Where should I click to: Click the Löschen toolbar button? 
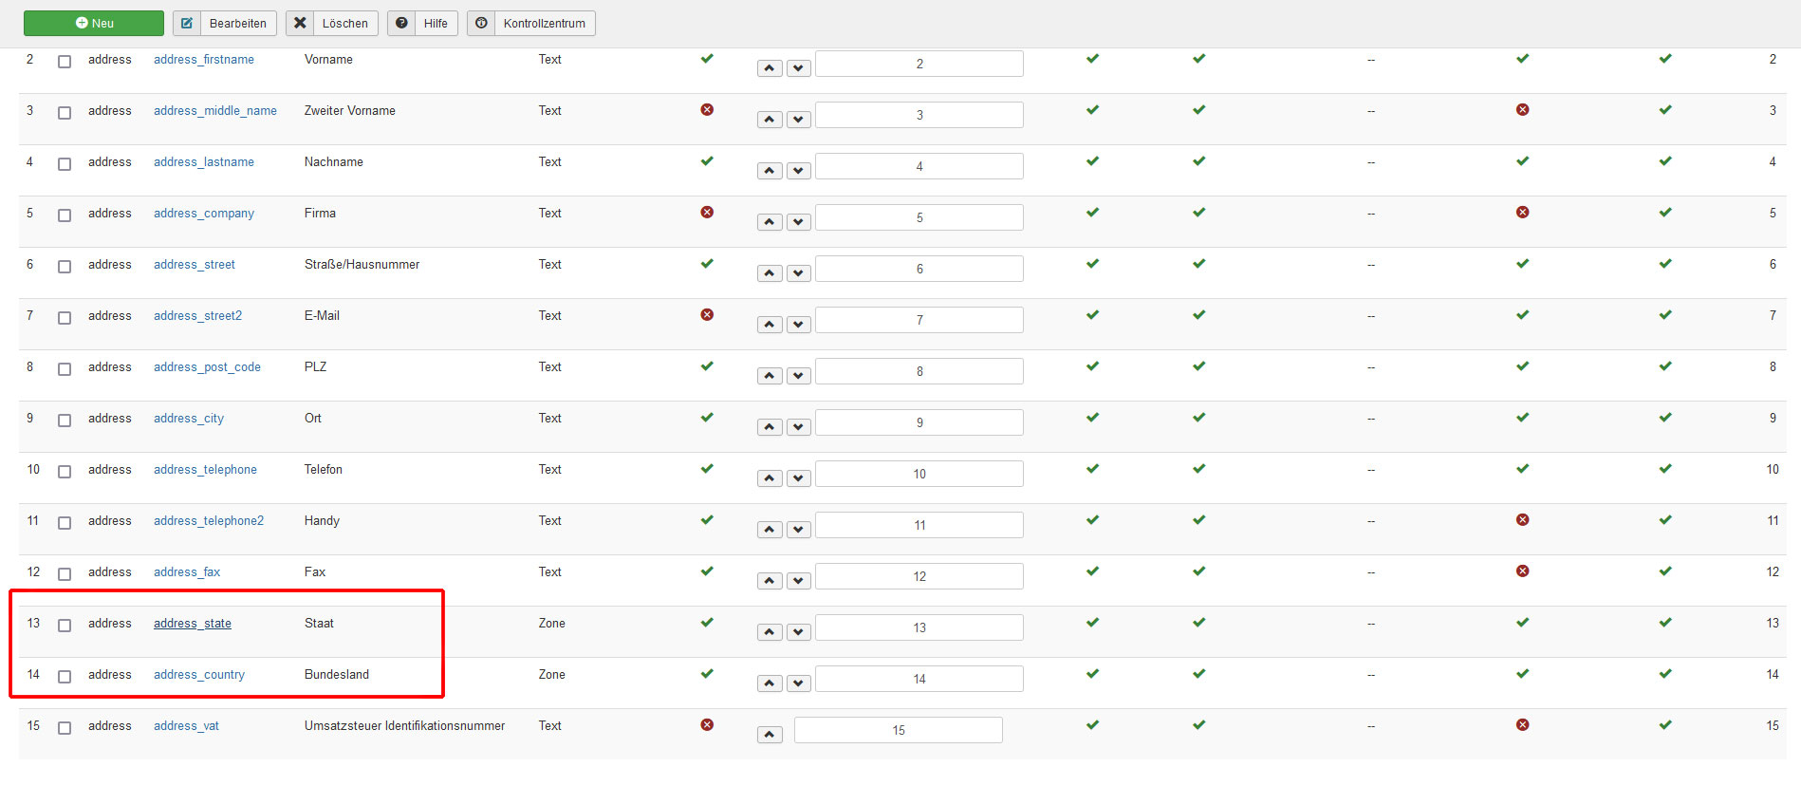tap(332, 24)
